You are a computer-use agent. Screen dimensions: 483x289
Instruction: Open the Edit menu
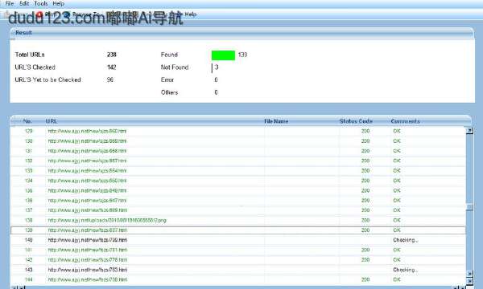coord(24,4)
